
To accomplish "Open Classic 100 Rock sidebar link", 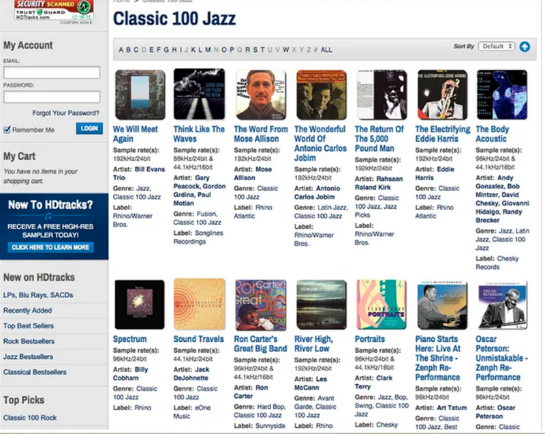I will (x=30, y=418).
